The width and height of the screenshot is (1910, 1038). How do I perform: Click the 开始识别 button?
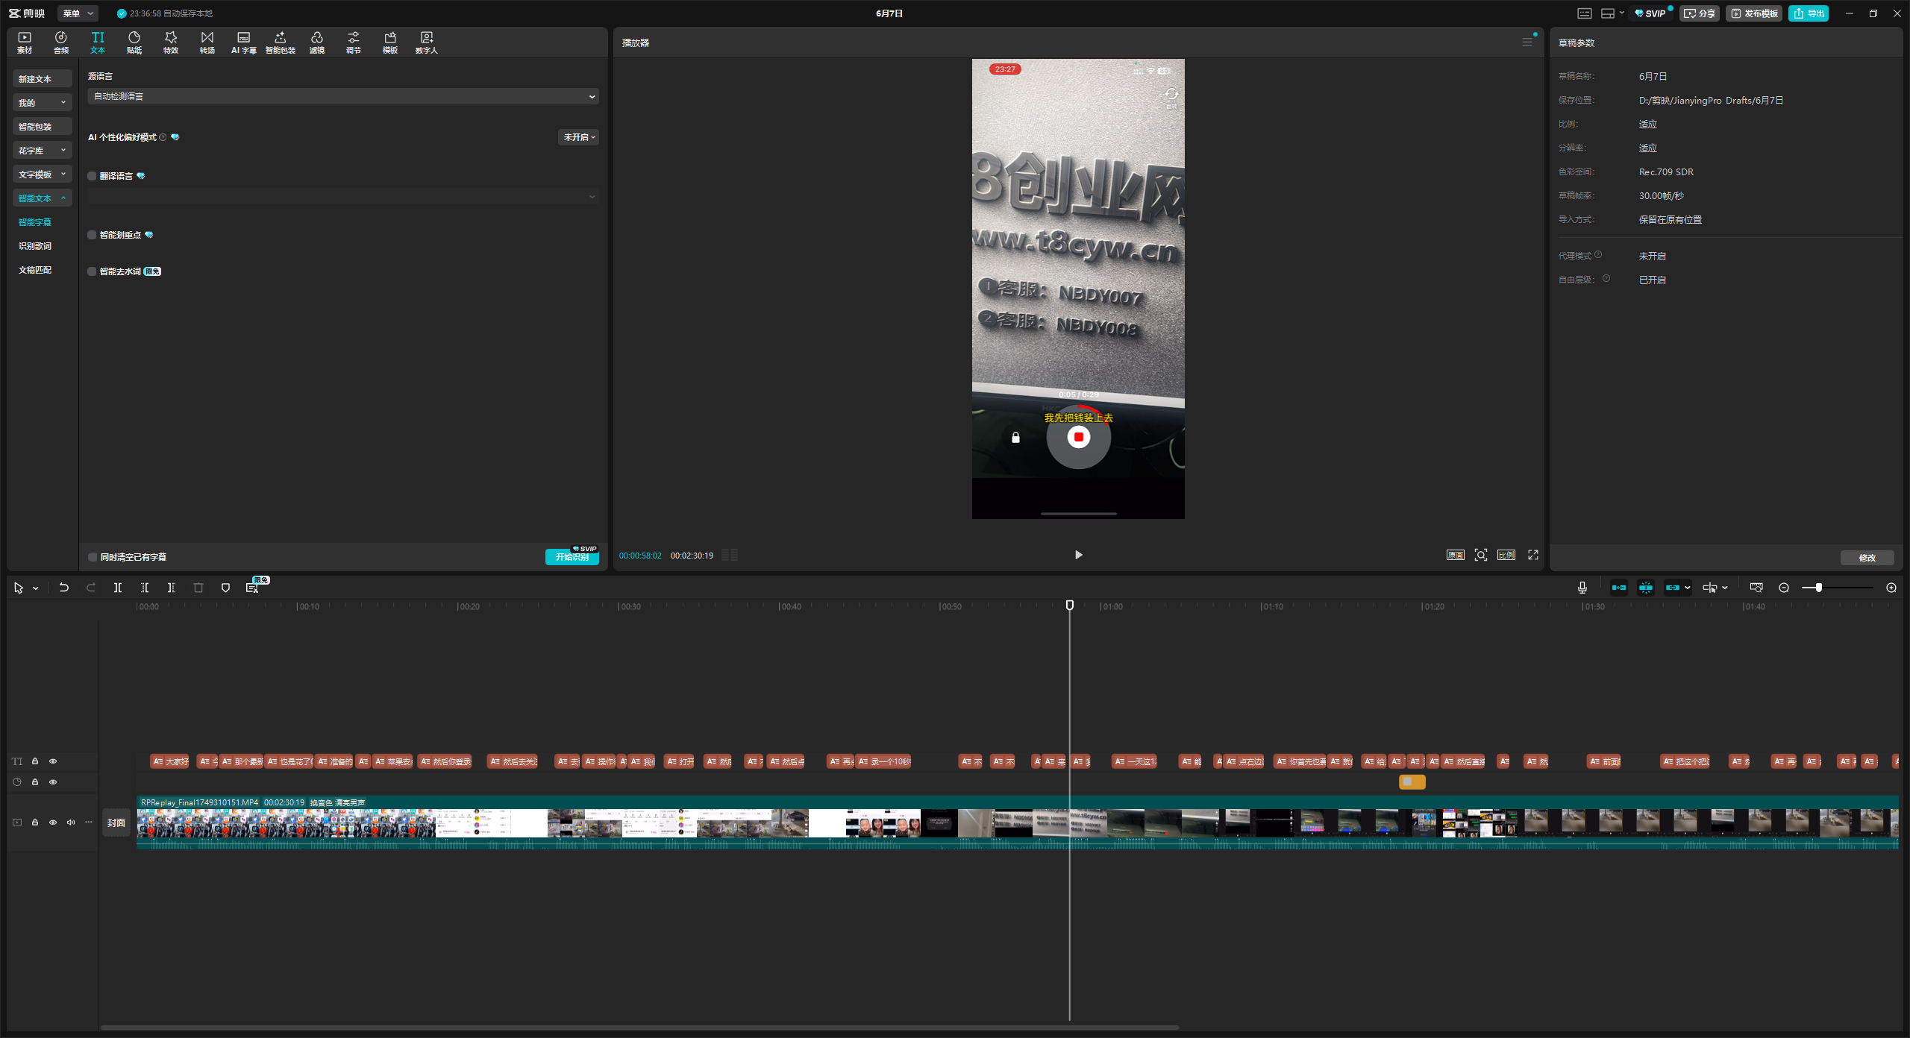572,557
